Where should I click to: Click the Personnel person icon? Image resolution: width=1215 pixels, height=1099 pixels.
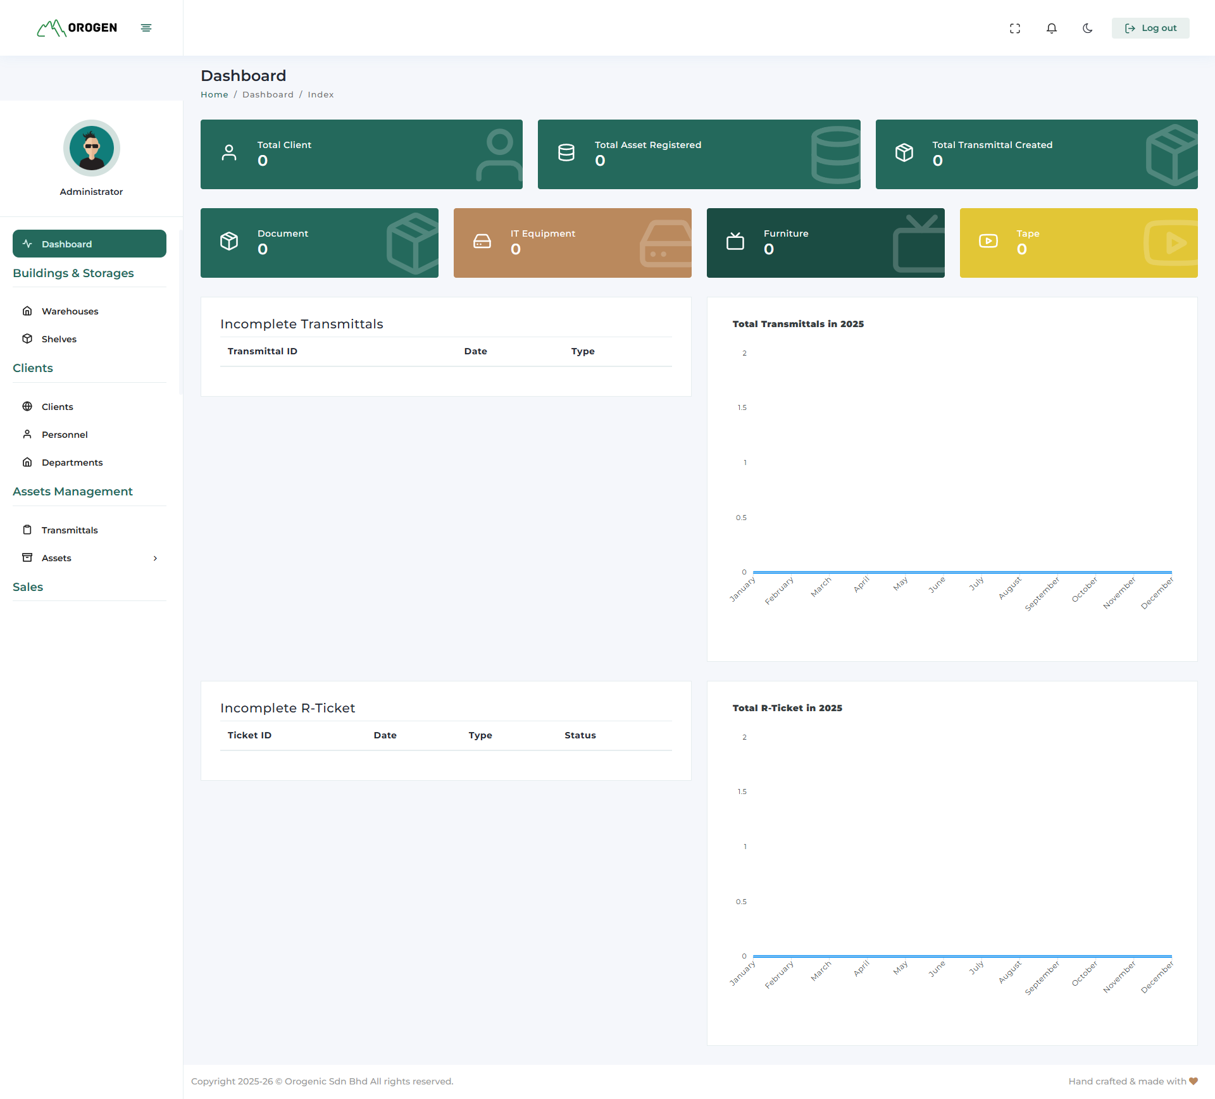(x=27, y=435)
